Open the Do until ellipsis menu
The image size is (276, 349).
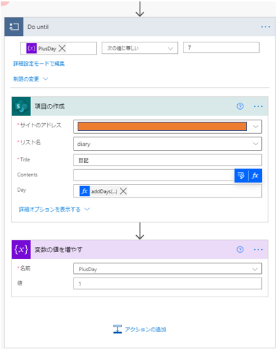(x=265, y=27)
